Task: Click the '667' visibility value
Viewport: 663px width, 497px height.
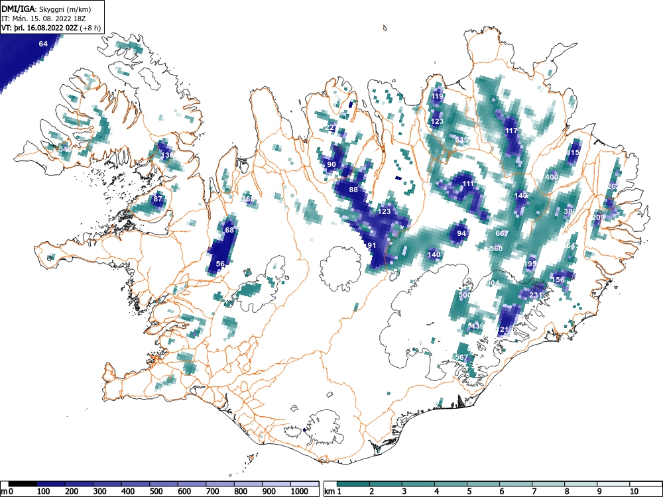Action: pos(502,233)
